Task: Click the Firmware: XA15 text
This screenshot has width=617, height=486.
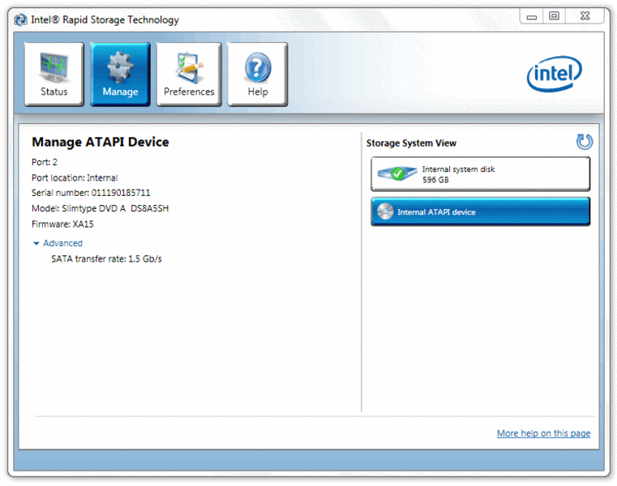Action: [x=62, y=224]
